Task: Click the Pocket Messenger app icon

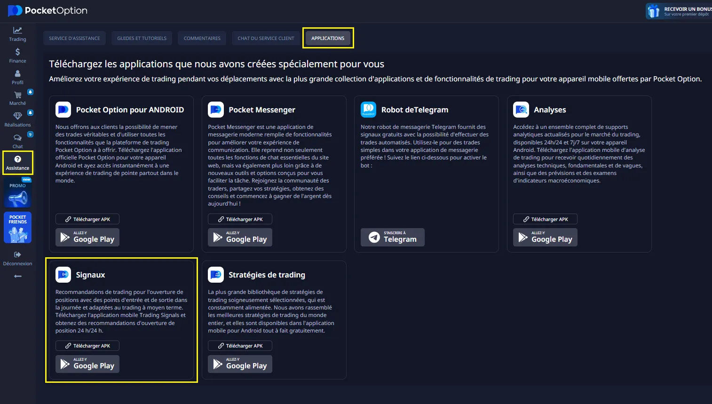Action: [x=216, y=110]
